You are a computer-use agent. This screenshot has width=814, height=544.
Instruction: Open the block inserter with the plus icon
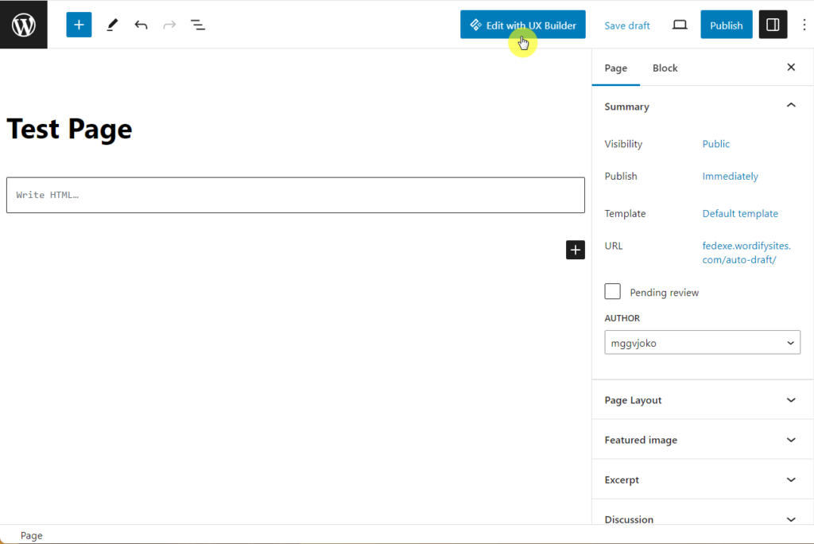[x=78, y=25]
